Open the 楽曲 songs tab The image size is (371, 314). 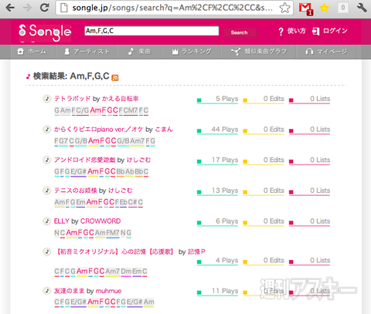tap(139, 52)
